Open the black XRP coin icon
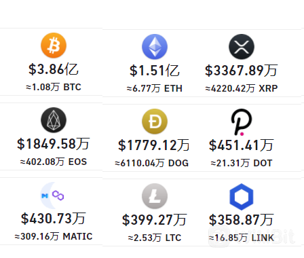304x258 pixels. pyautogui.click(x=242, y=47)
